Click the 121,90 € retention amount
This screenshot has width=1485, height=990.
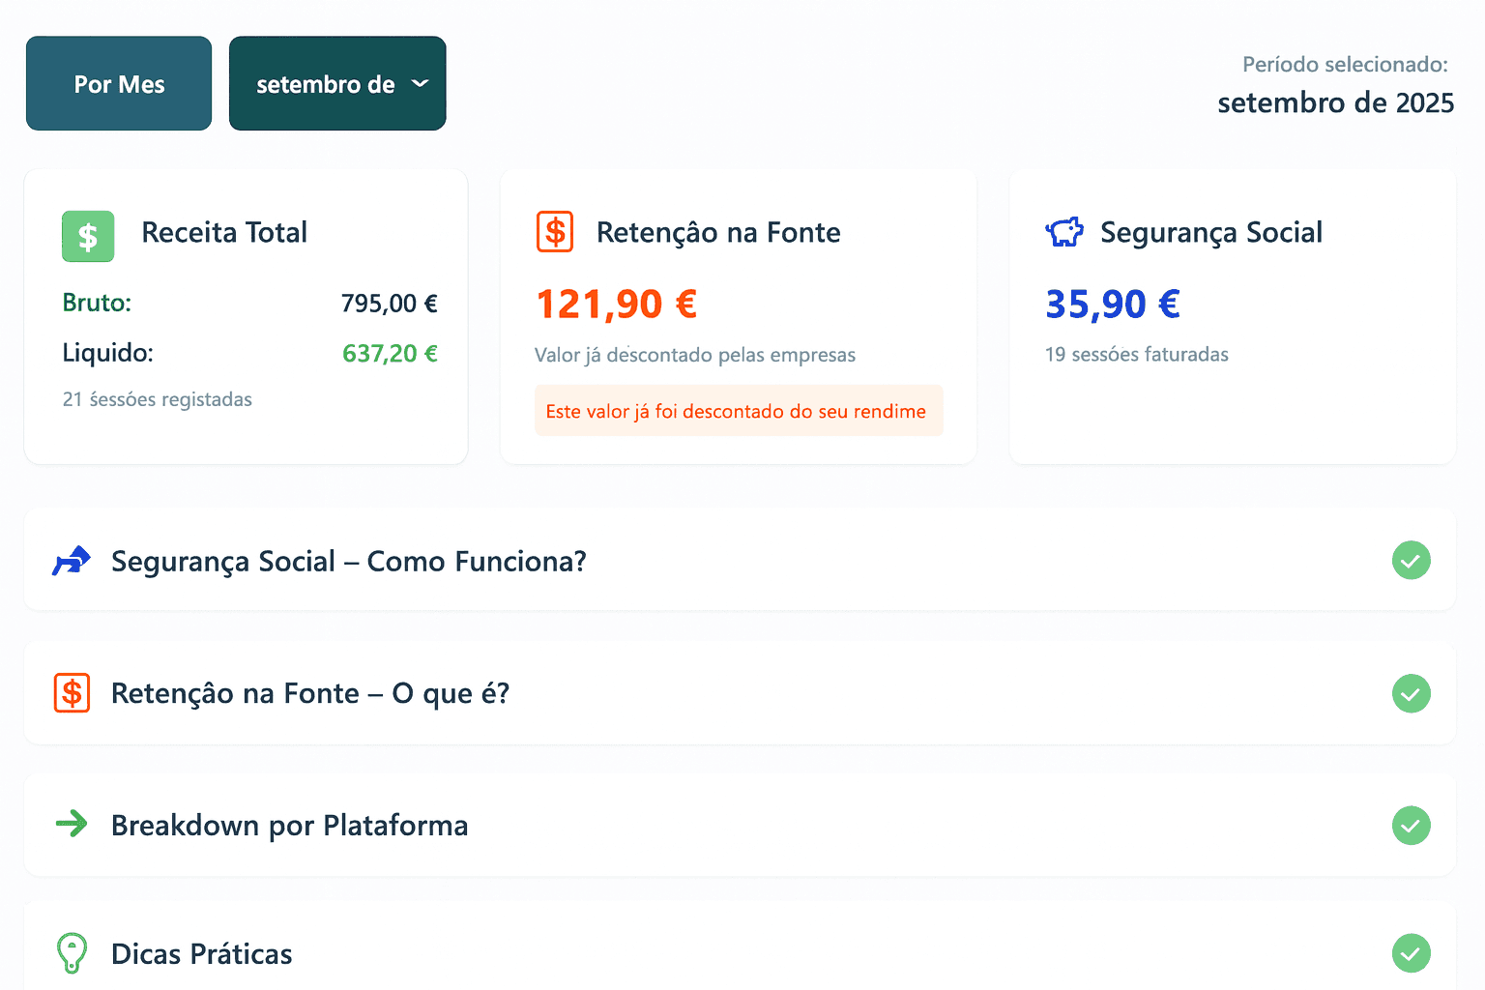click(x=617, y=305)
